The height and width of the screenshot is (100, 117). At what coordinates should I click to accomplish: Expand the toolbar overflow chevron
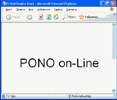(x=114, y=14)
